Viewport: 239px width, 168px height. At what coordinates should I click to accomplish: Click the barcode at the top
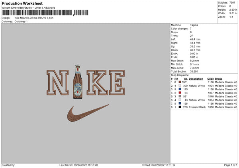tap(45, 13)
